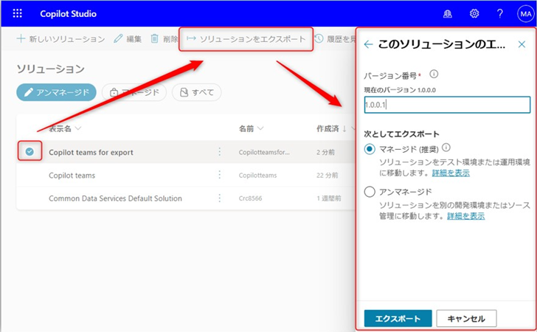Click the 履歴 clock command
This screenshot has height=332, width=537.
[x=335, y=38]
